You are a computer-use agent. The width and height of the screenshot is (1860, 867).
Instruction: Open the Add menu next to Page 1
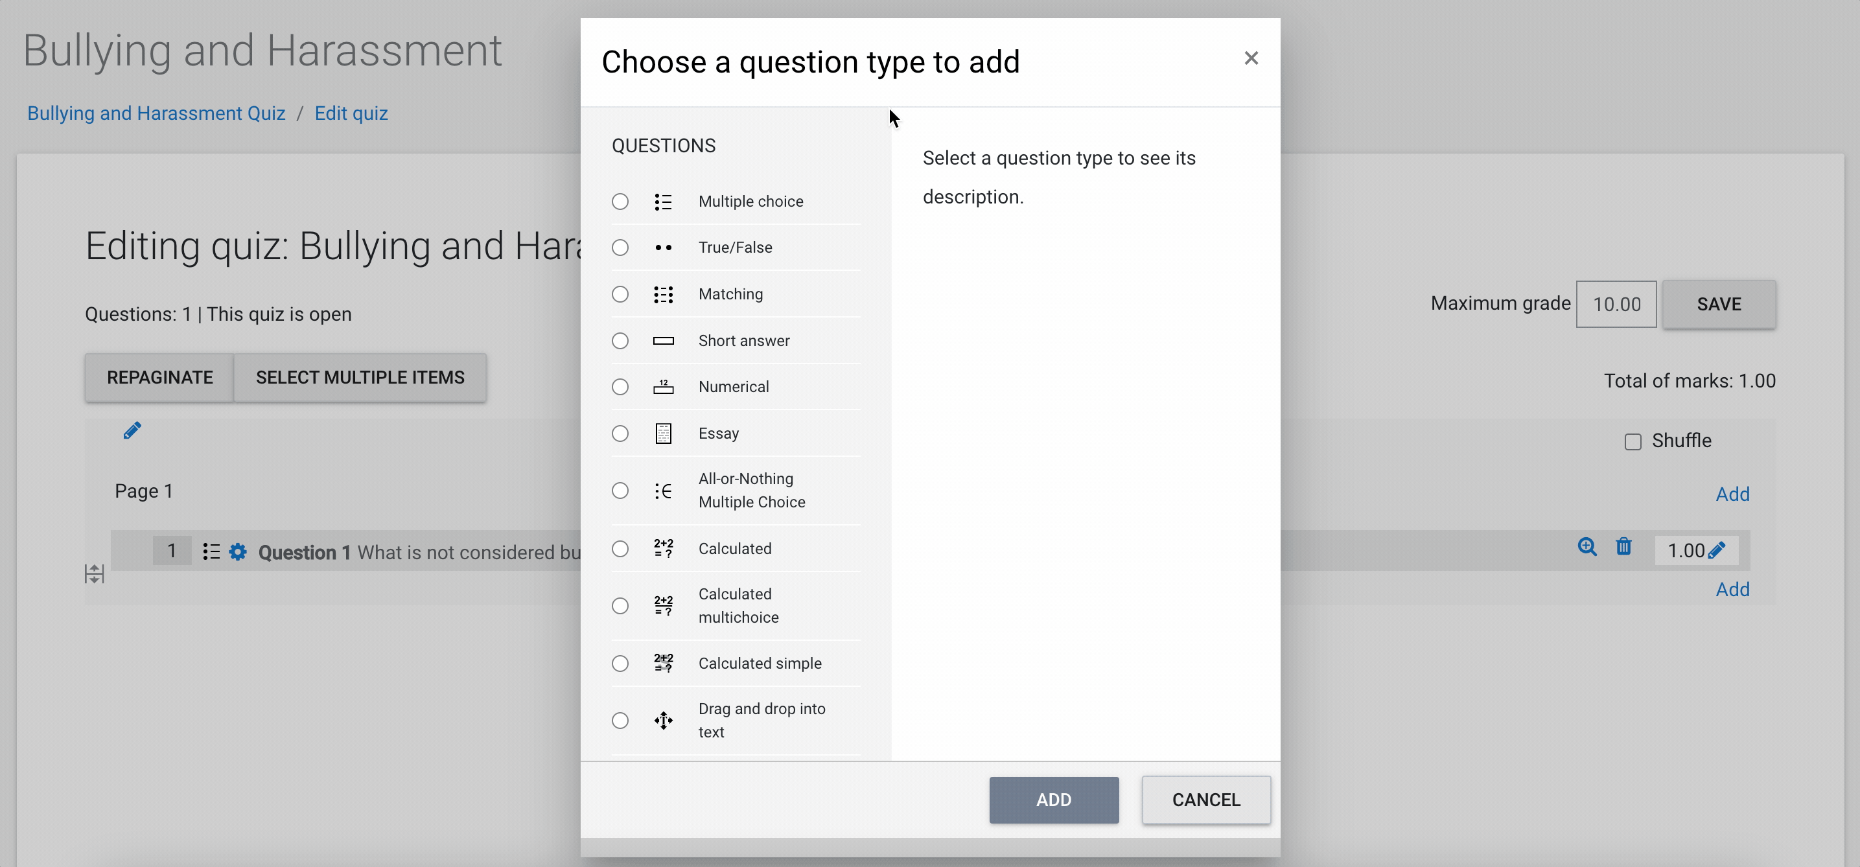tap(1732, 494)
